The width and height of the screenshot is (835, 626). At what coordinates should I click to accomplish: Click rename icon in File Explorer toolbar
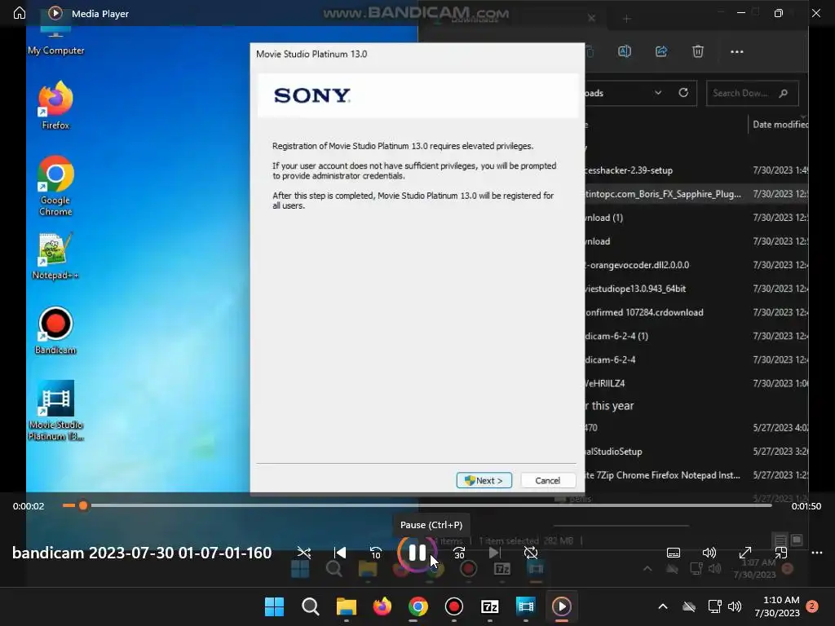(625, 51)
